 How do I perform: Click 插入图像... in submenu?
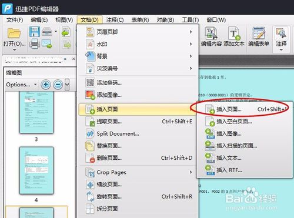point(245,133)
